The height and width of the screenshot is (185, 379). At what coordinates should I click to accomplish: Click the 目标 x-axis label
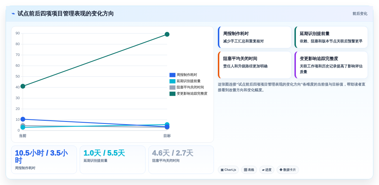[x=167, y=136]
